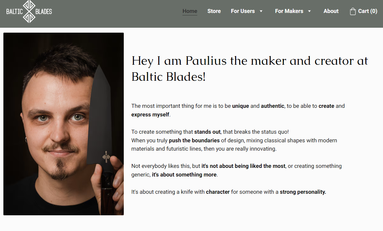Go to the Home menu item

(x=190, y=11)
